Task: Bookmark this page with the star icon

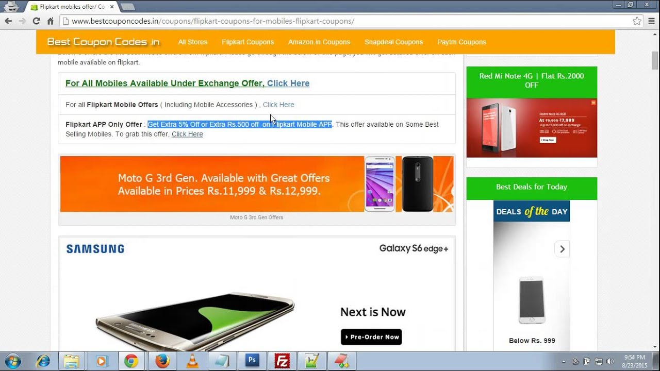Action: [x=637, y=21]
